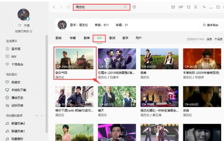Switch to the 专辑 tab
The image size is (224, 141).
click(x=73, y=38)
